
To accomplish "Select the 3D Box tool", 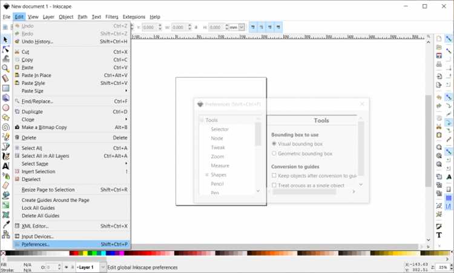I will click(x=5, y=98).
